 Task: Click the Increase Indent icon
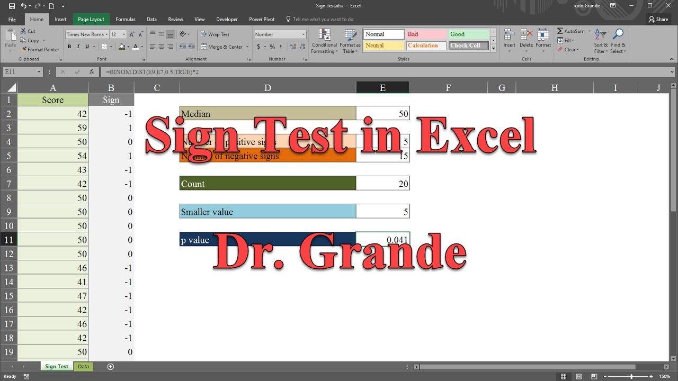click(192, 47)
